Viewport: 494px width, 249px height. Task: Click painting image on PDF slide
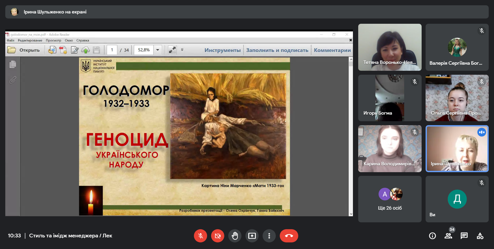[228, 126]
